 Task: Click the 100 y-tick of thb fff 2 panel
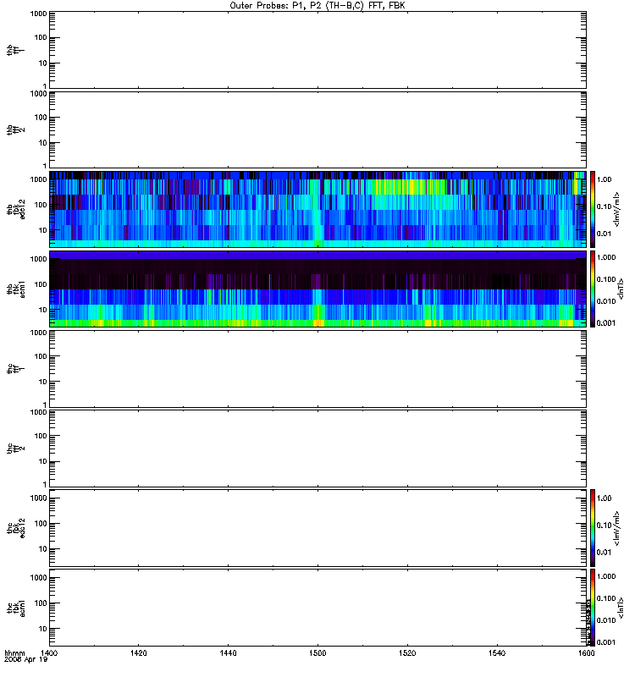41,118
